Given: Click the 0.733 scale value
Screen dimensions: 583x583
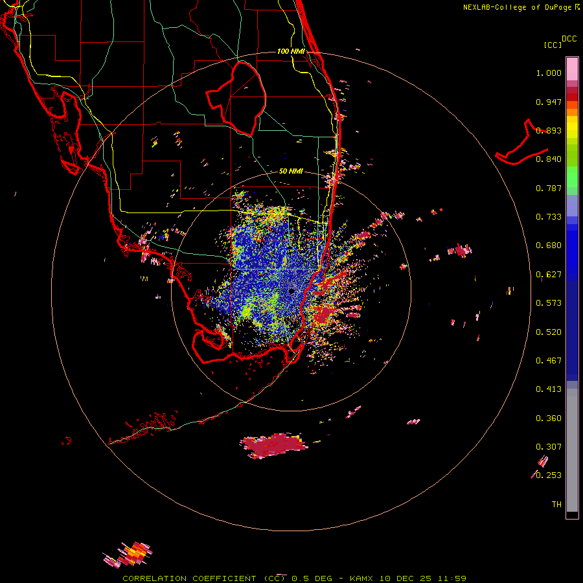Looking at the screenshot, I should (x=549, y=217).
